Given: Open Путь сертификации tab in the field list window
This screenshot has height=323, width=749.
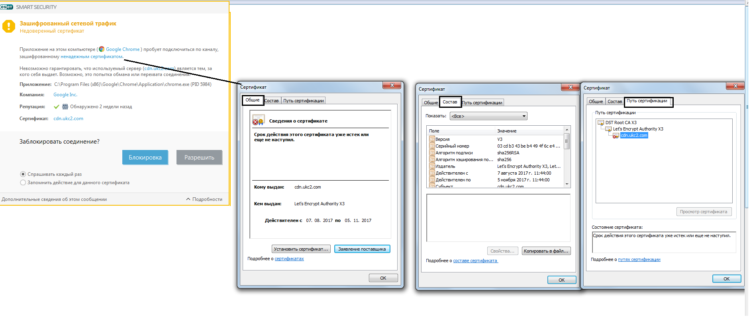Looking at the screenshot, I should tap(482, 103).
